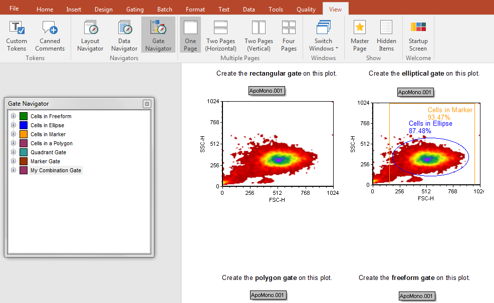
Task: Select My Combination Gate item
Action: pos(56,170)
